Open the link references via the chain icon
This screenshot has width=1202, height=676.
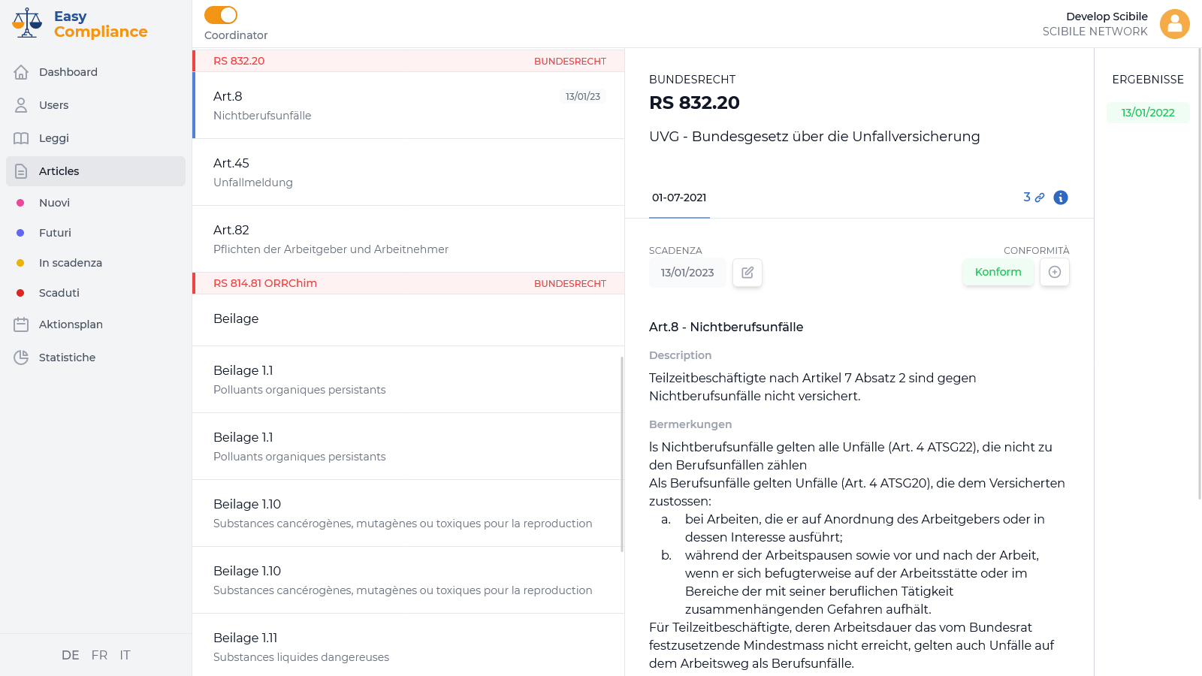pyautogui.click(x=1040, y=198)
